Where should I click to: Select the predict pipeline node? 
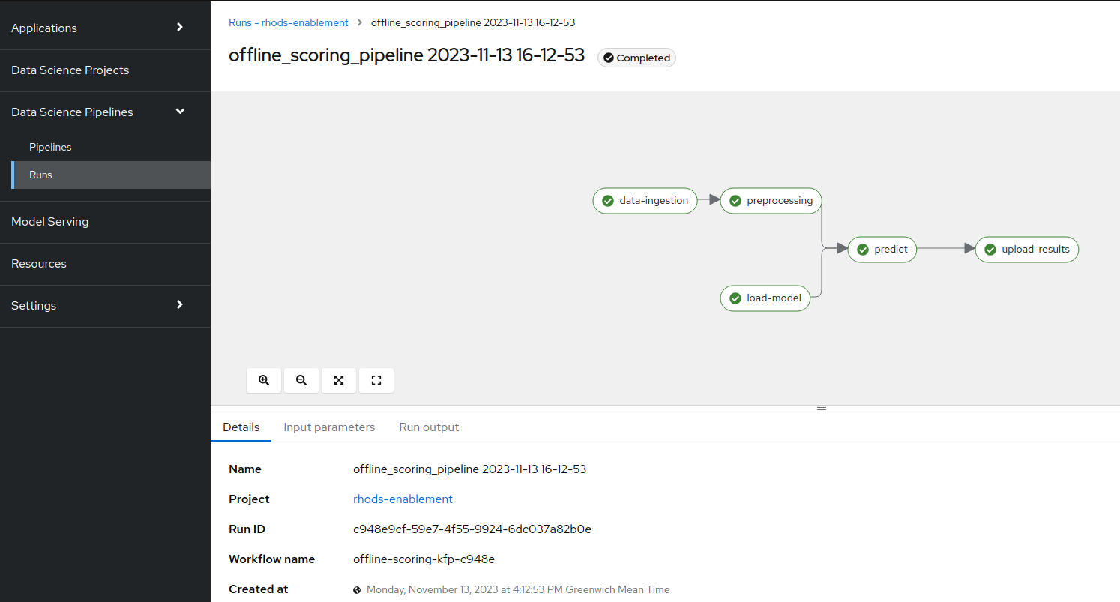tap(882, 250)
